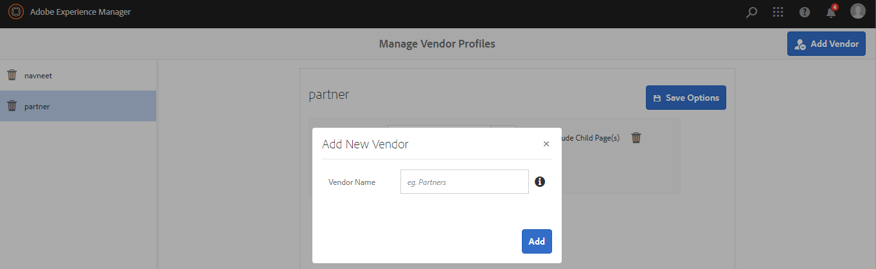Screen dimensions: 876x269
Task: Click the Add New Vendor dialog title
Action: click(365, 144)
